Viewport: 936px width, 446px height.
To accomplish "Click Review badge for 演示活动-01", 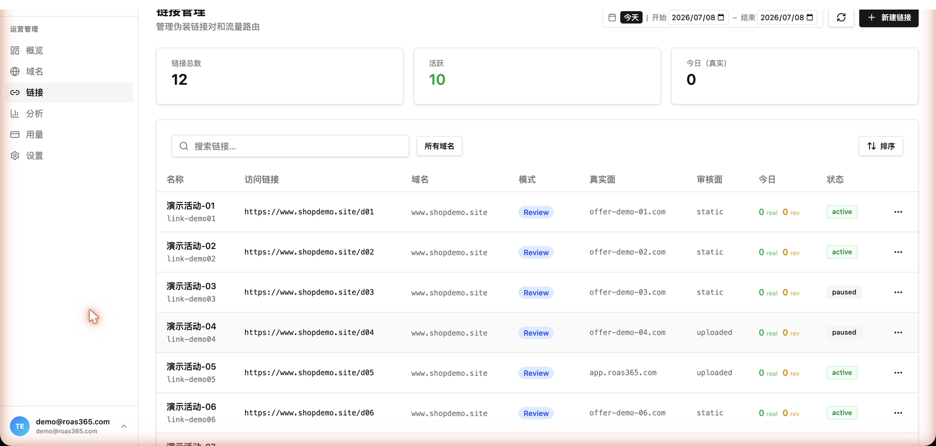I will coord(536,212).
